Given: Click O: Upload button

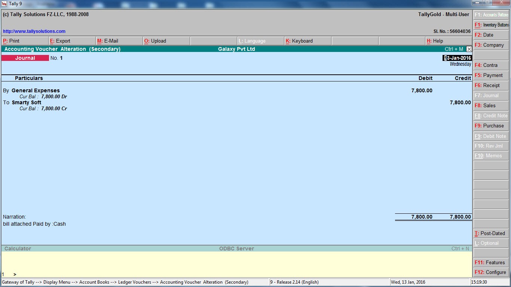Looking at the screenshot, I should 166,41.
